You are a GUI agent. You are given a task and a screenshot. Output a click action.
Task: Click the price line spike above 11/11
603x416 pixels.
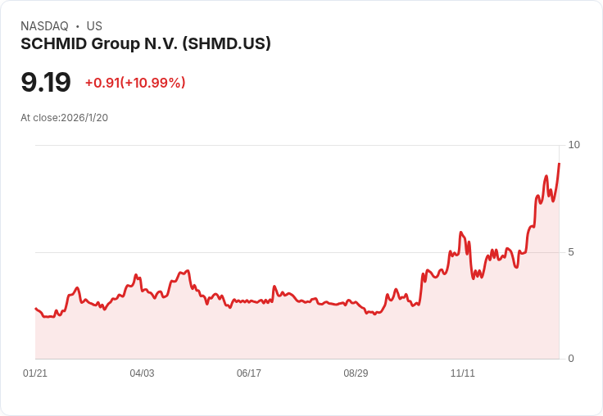pyautogui.click(x=461, y=233)
